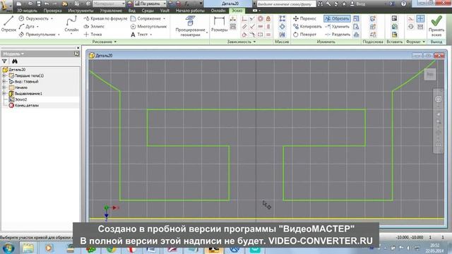This screenshot has height=254, width=452.
Task: Choose the Кривая по формуле tool
Action: pos(105,18)
